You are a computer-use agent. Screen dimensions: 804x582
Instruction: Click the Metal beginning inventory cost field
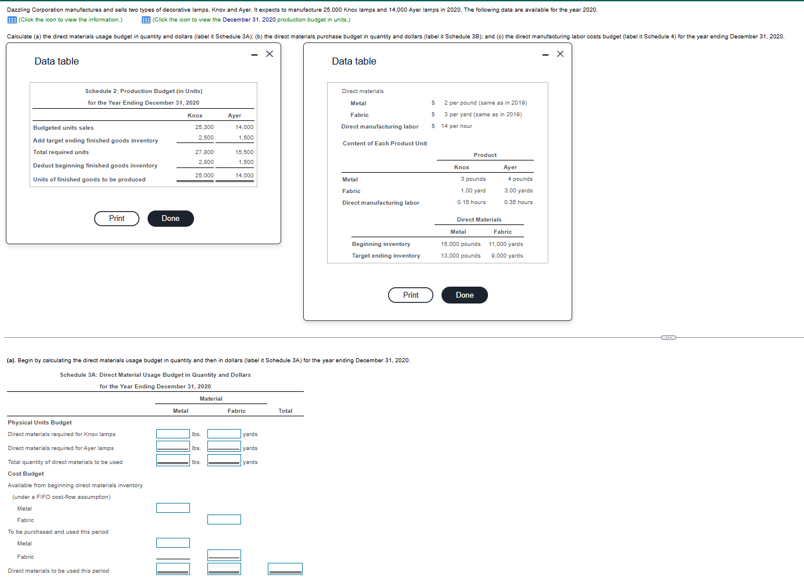(x=173, y=508)
